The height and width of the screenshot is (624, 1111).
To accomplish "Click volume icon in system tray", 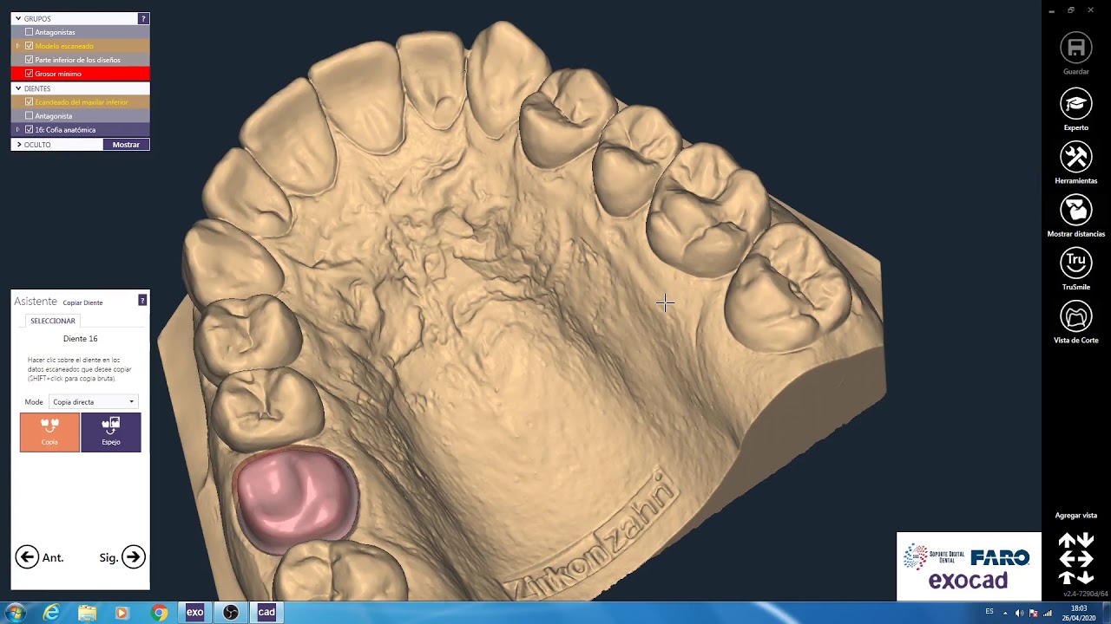I will 1019,613.
